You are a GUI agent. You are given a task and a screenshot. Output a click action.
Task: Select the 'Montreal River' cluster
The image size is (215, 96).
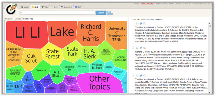tap(46, 81)
